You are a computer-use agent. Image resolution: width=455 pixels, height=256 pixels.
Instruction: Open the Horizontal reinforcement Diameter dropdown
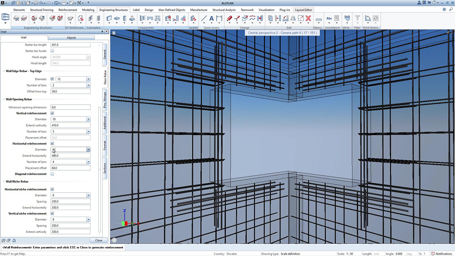click(88, 149)
